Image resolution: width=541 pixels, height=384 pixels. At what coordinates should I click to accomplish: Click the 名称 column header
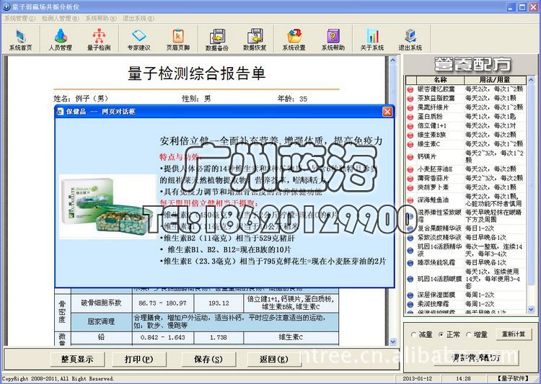440,80
